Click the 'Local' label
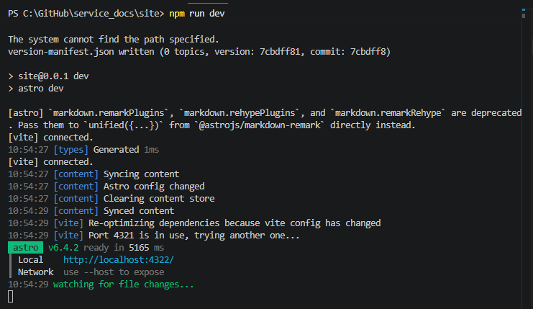This screenshot has height=309, width=533. coord(31,260)
